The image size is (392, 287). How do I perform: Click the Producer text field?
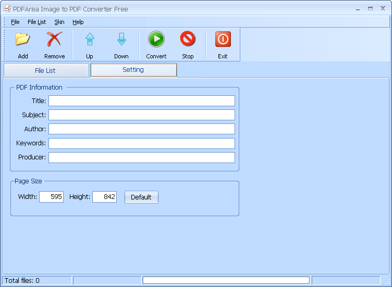142,157
